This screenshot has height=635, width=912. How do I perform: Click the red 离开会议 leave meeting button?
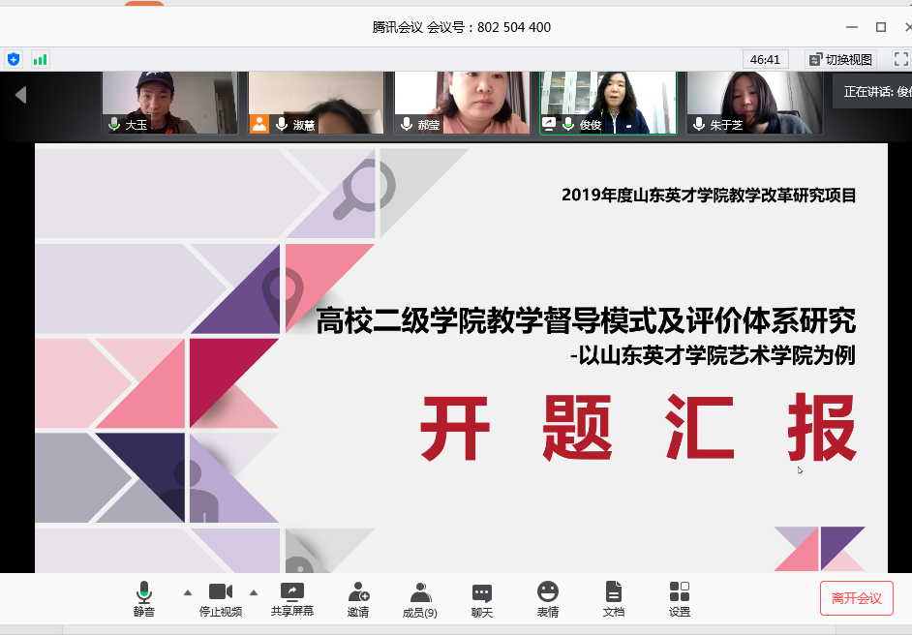point(856,598)
